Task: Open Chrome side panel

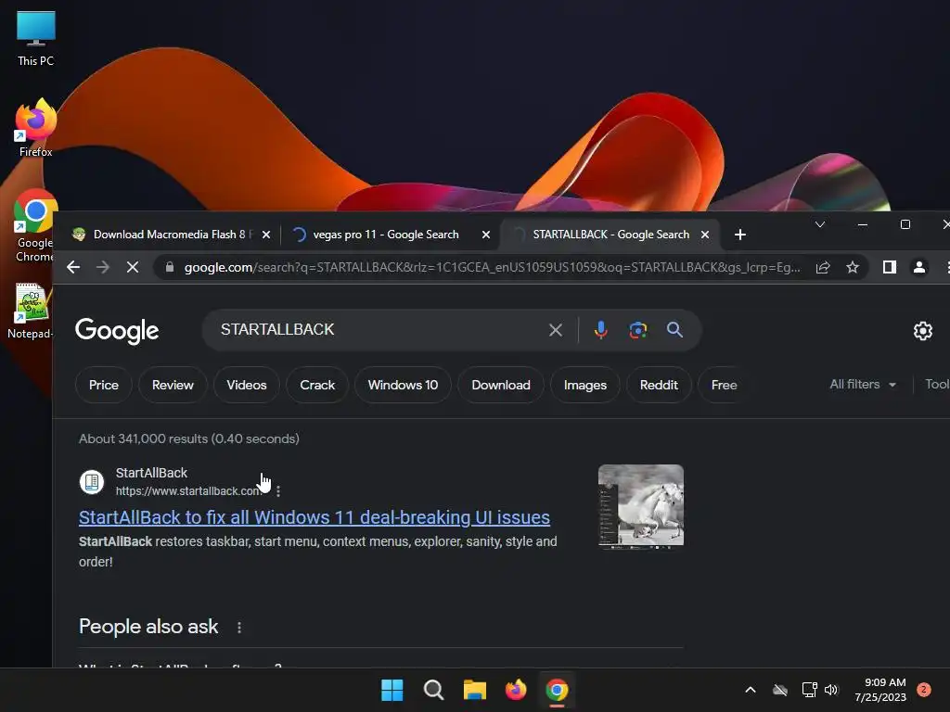Action: click(x=890, y=267)
